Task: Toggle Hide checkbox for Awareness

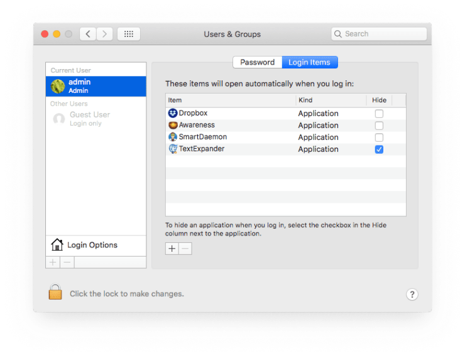Action: (379, 126)
